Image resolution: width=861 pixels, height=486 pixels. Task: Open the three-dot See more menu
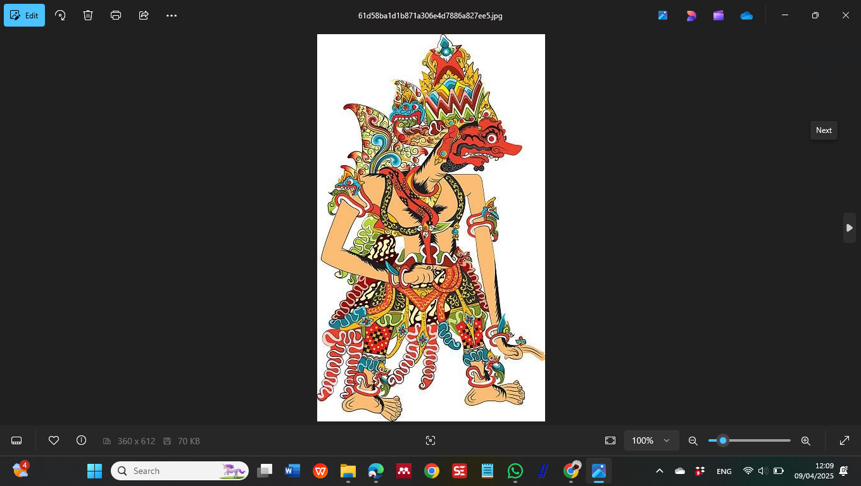tap(172, 15)
